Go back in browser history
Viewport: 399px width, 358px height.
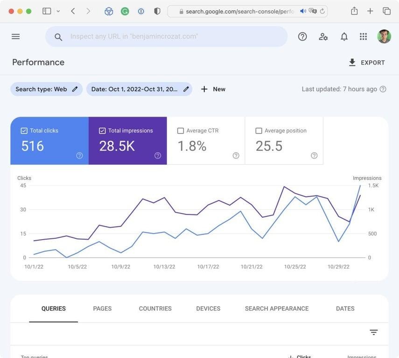[x=73, y=11]
